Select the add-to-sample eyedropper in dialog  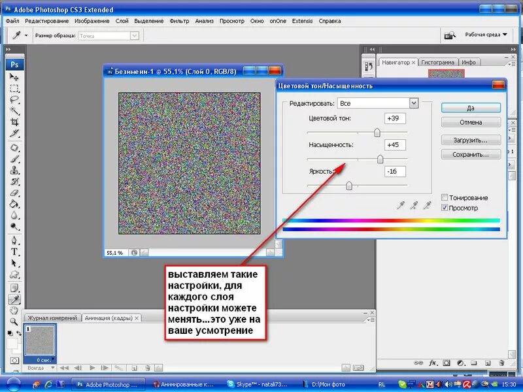pos(414,205)
